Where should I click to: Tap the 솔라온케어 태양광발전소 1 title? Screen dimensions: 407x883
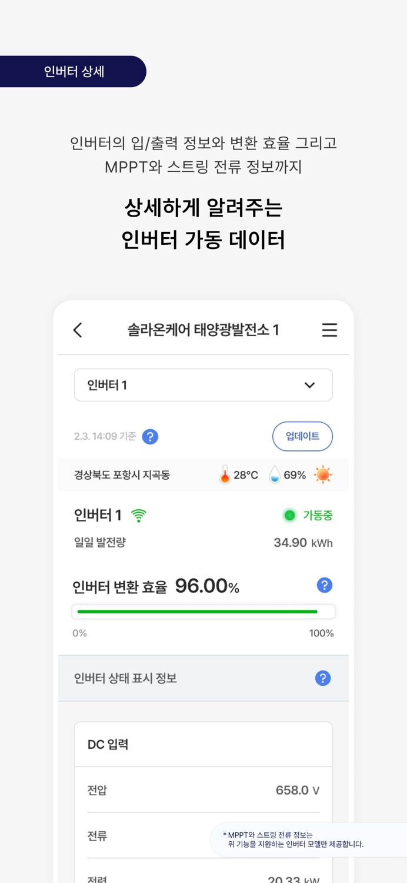pyautogui.click(x=203, y=330)
